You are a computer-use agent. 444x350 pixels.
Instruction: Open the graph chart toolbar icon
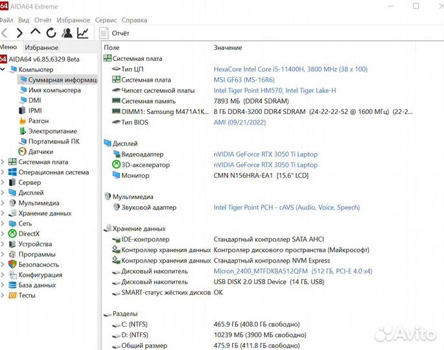(x=83, y=33)
